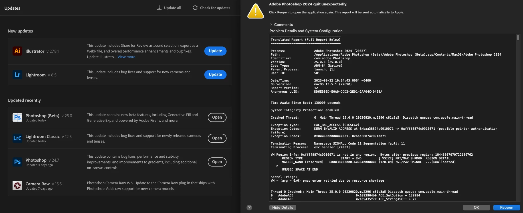The width and height of the screenshot is (523, 213).
Task: Click the 'com.adobe.Photoshop' identifier value
Action: (332, 58)
